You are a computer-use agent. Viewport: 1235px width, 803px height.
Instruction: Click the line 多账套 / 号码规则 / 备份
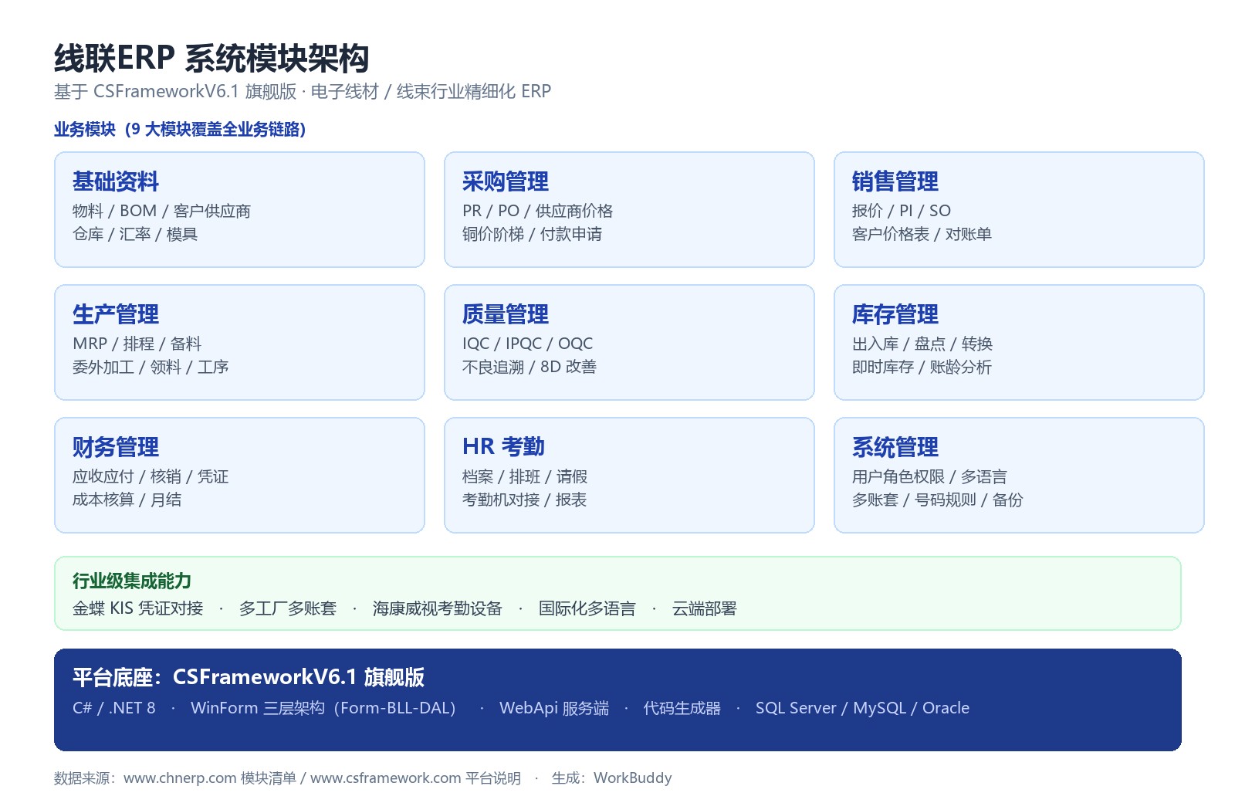tap(938, 500)
